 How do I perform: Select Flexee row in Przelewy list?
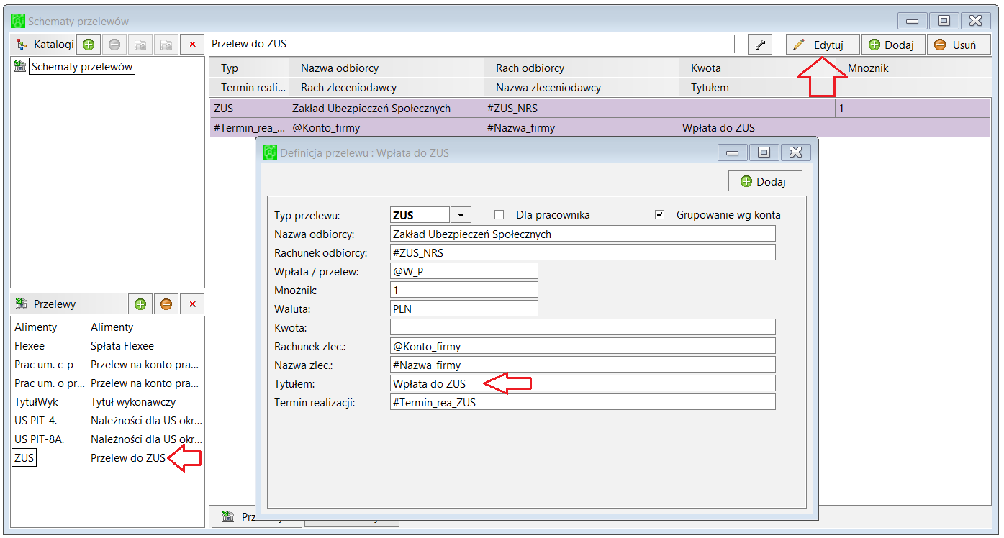(x=107, y=346)
